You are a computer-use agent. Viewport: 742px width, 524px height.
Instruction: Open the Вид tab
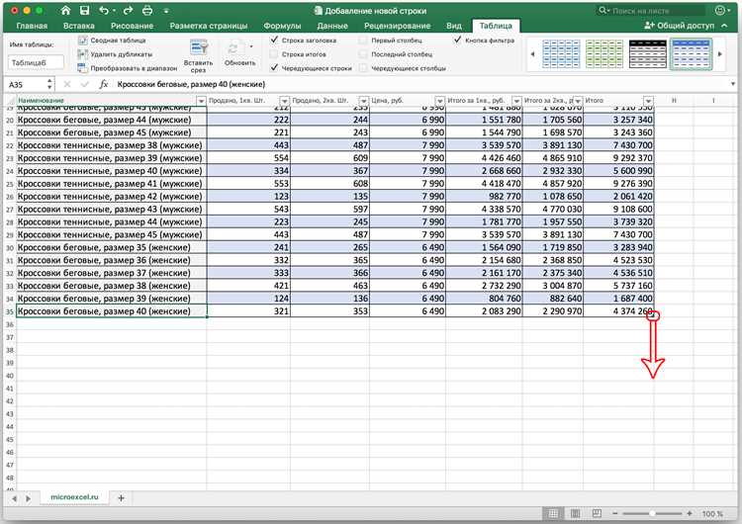coord(454,26)
